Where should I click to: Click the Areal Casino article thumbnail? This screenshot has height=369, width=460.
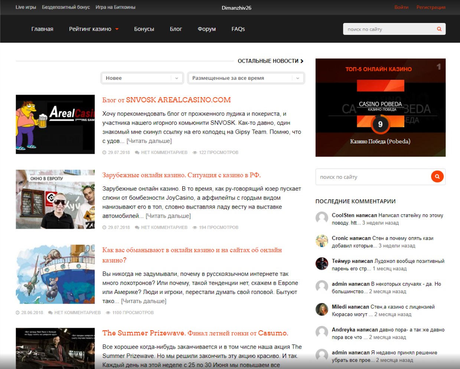tap(55, 124)
